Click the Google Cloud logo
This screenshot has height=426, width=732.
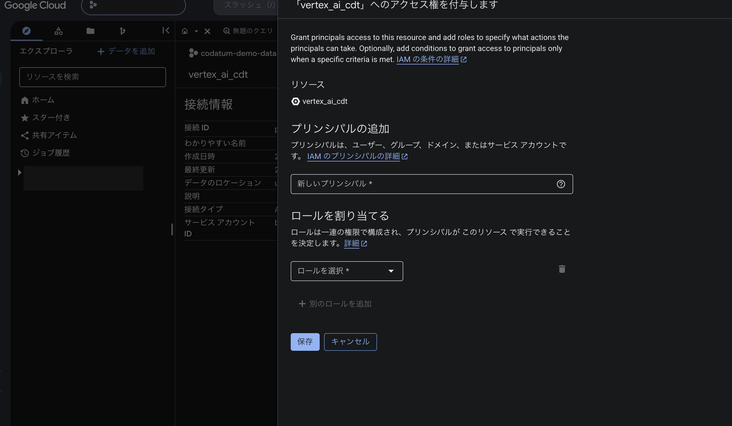click(x=35, y=5)
